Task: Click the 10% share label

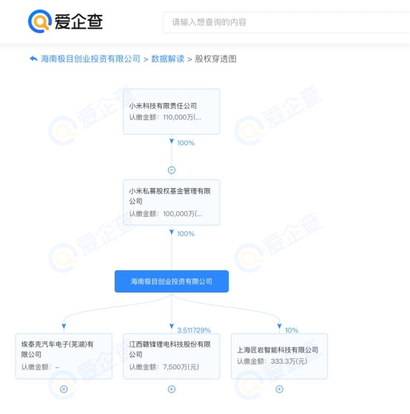Action: 292,330
